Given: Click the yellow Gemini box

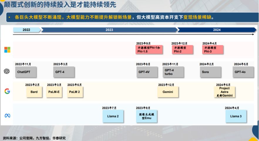Looking at the screenshot, I should pos(168,92).
